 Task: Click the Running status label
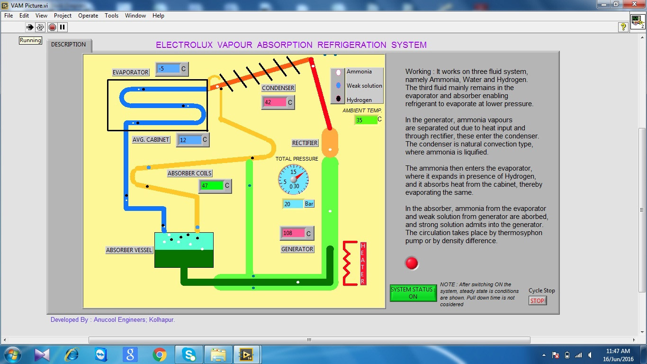tap(30, 40)
